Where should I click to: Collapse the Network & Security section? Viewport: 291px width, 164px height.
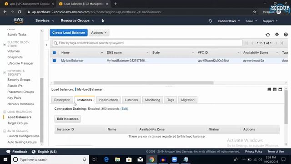pos(5,73)
